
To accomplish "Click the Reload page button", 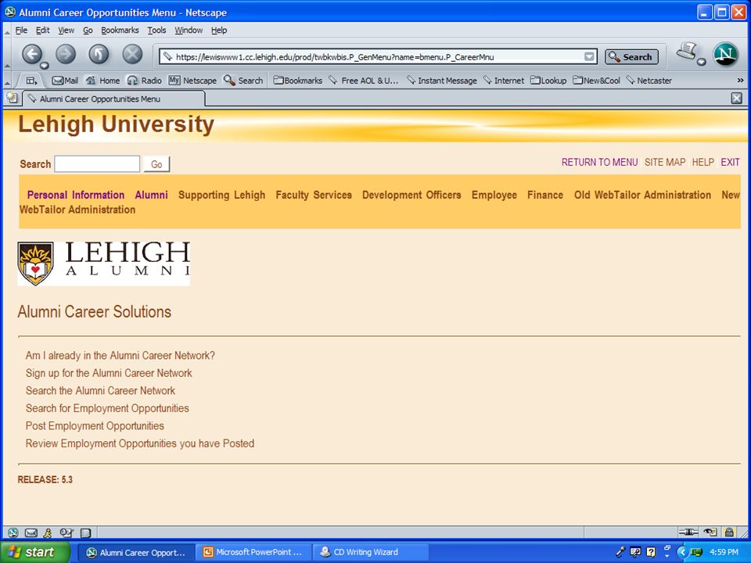I will click(99, 54).
